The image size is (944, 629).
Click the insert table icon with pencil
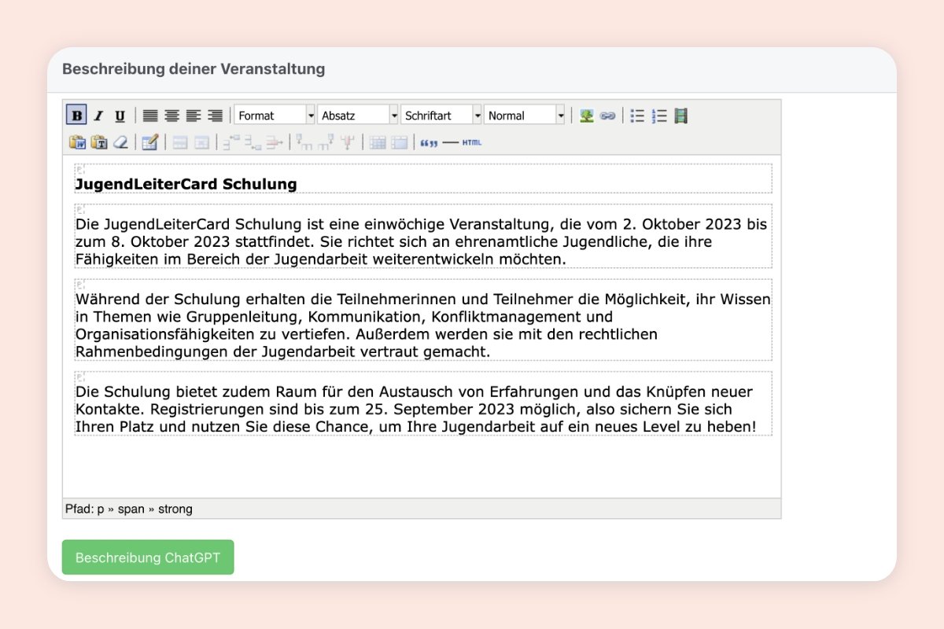(149, 142)
